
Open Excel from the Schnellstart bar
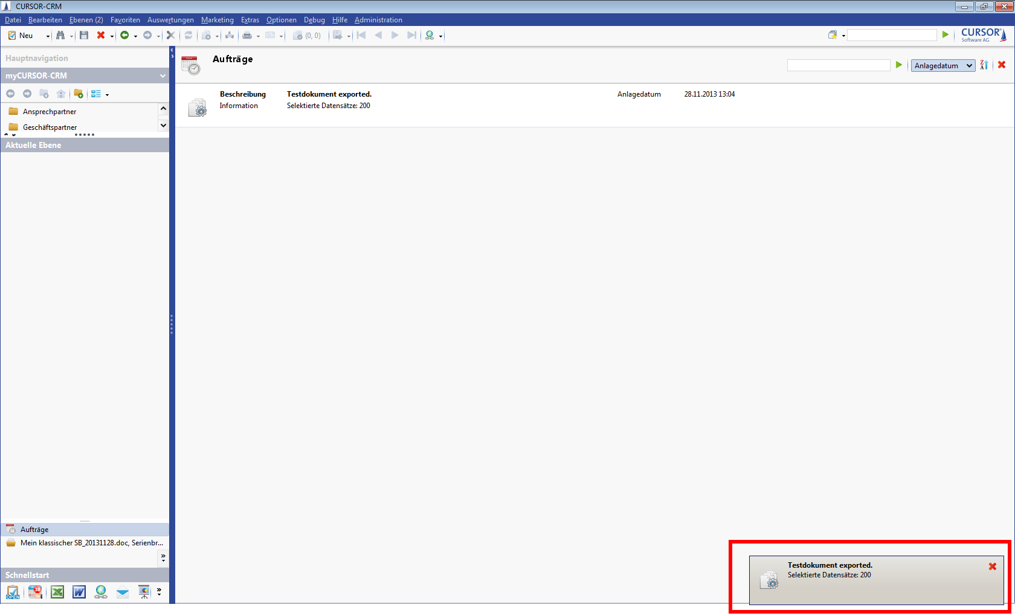(57, 592)
